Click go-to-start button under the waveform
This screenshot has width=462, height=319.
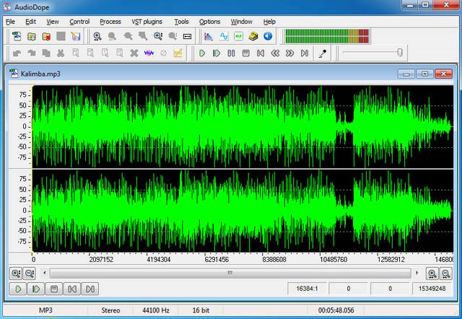[72, 289]
